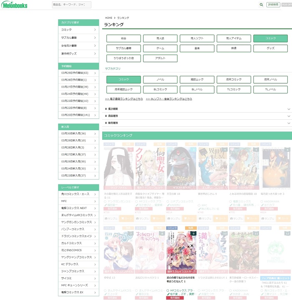This screenshot has height=300, width=292.
Task: Open NOW PRINTING rank 12 placeholder cover
Action: coord(275,252)
